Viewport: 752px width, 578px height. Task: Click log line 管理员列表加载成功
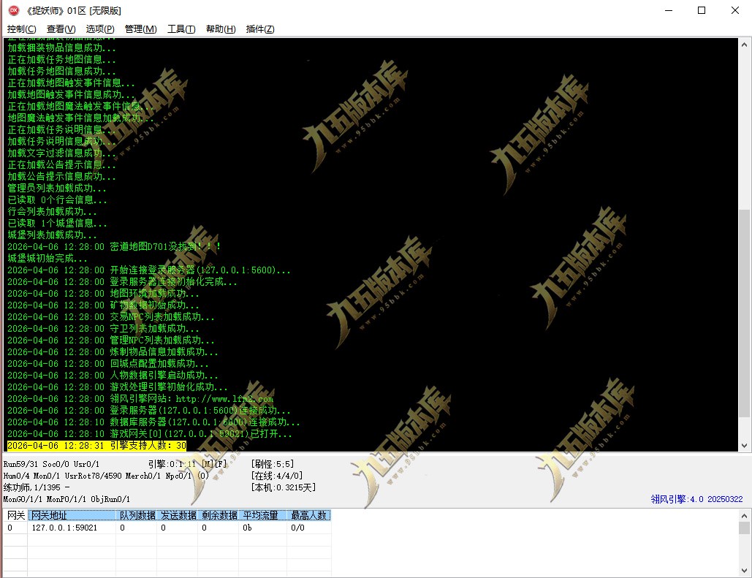[56, 188]
